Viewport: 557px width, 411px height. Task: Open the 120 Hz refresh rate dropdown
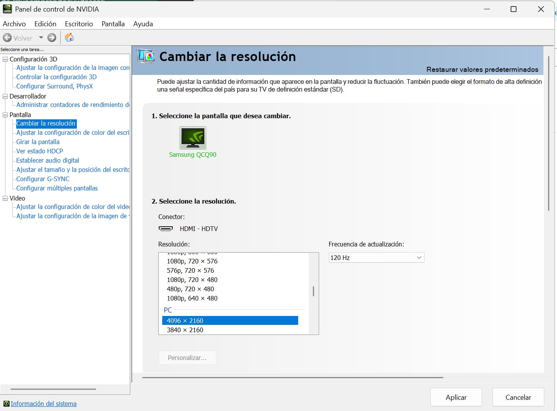[376, 258]
